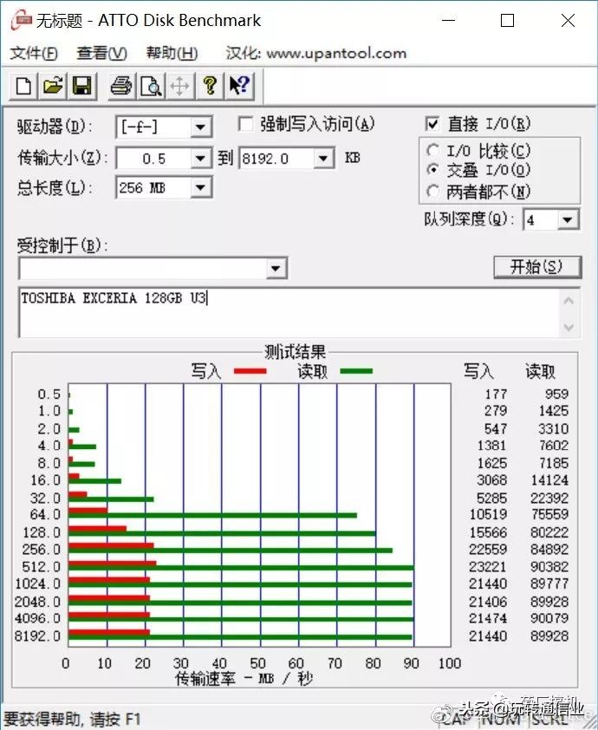Open the 0.5 transfer size start dropdown
Viewport: 598px width, 730px height.
coord(200,159)
